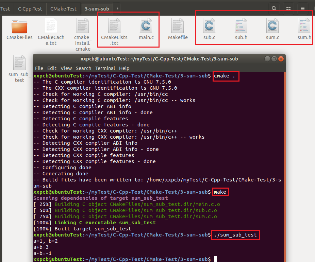Click the 'cmake .' command text
This screenshot has height=262, width=315.
click(x=224, y=76)
